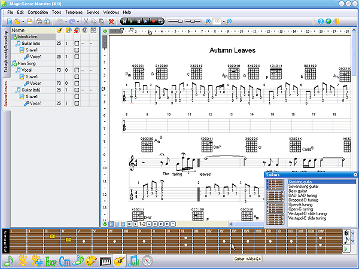
Task: Create a new score document
Action: coord(10,22)
